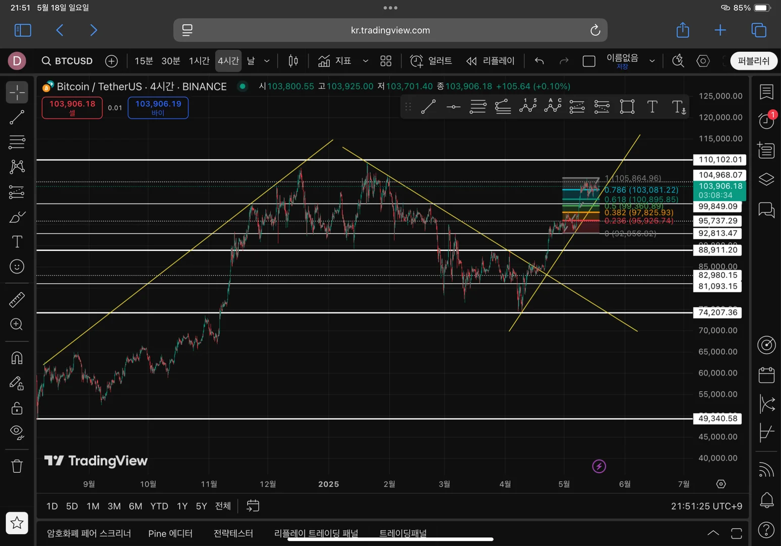Open the candlestick chart type icon
Viewport: 781px width, 546px height.
point(293,61)
